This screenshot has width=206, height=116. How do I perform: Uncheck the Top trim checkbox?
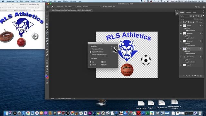coord(90,62)
